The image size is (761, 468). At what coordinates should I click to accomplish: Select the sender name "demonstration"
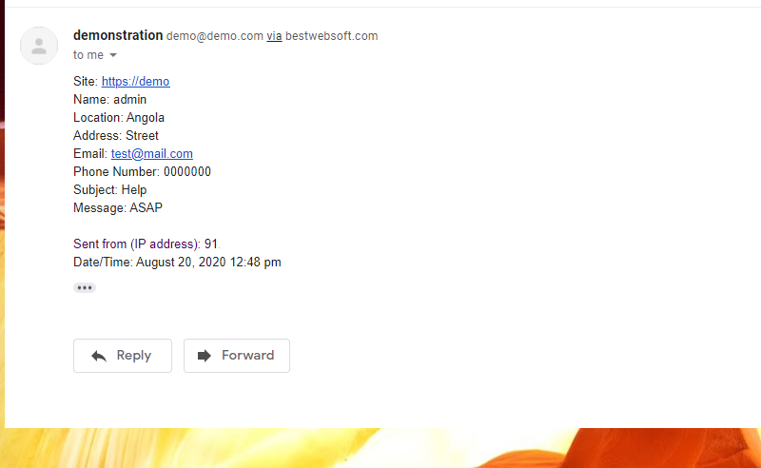point(118,35)
